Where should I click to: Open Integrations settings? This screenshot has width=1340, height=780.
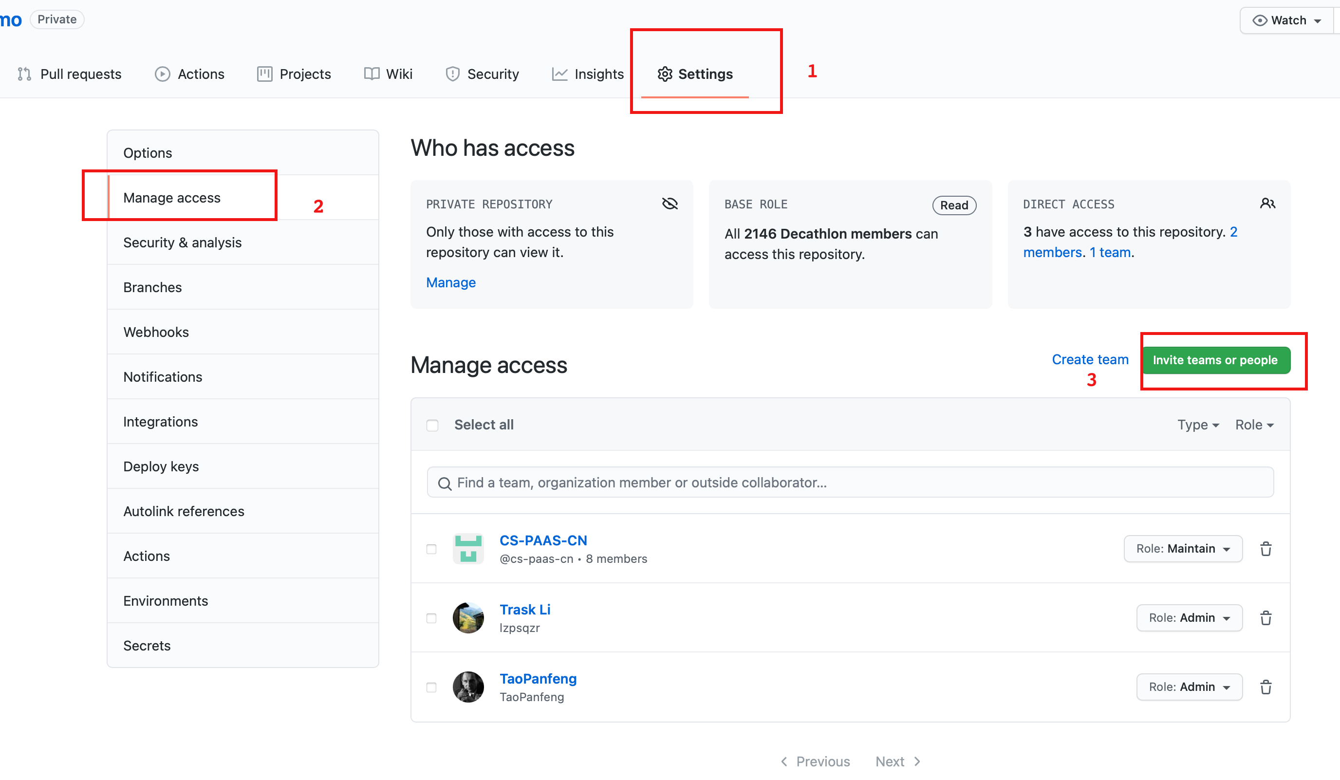pos(243,422)
